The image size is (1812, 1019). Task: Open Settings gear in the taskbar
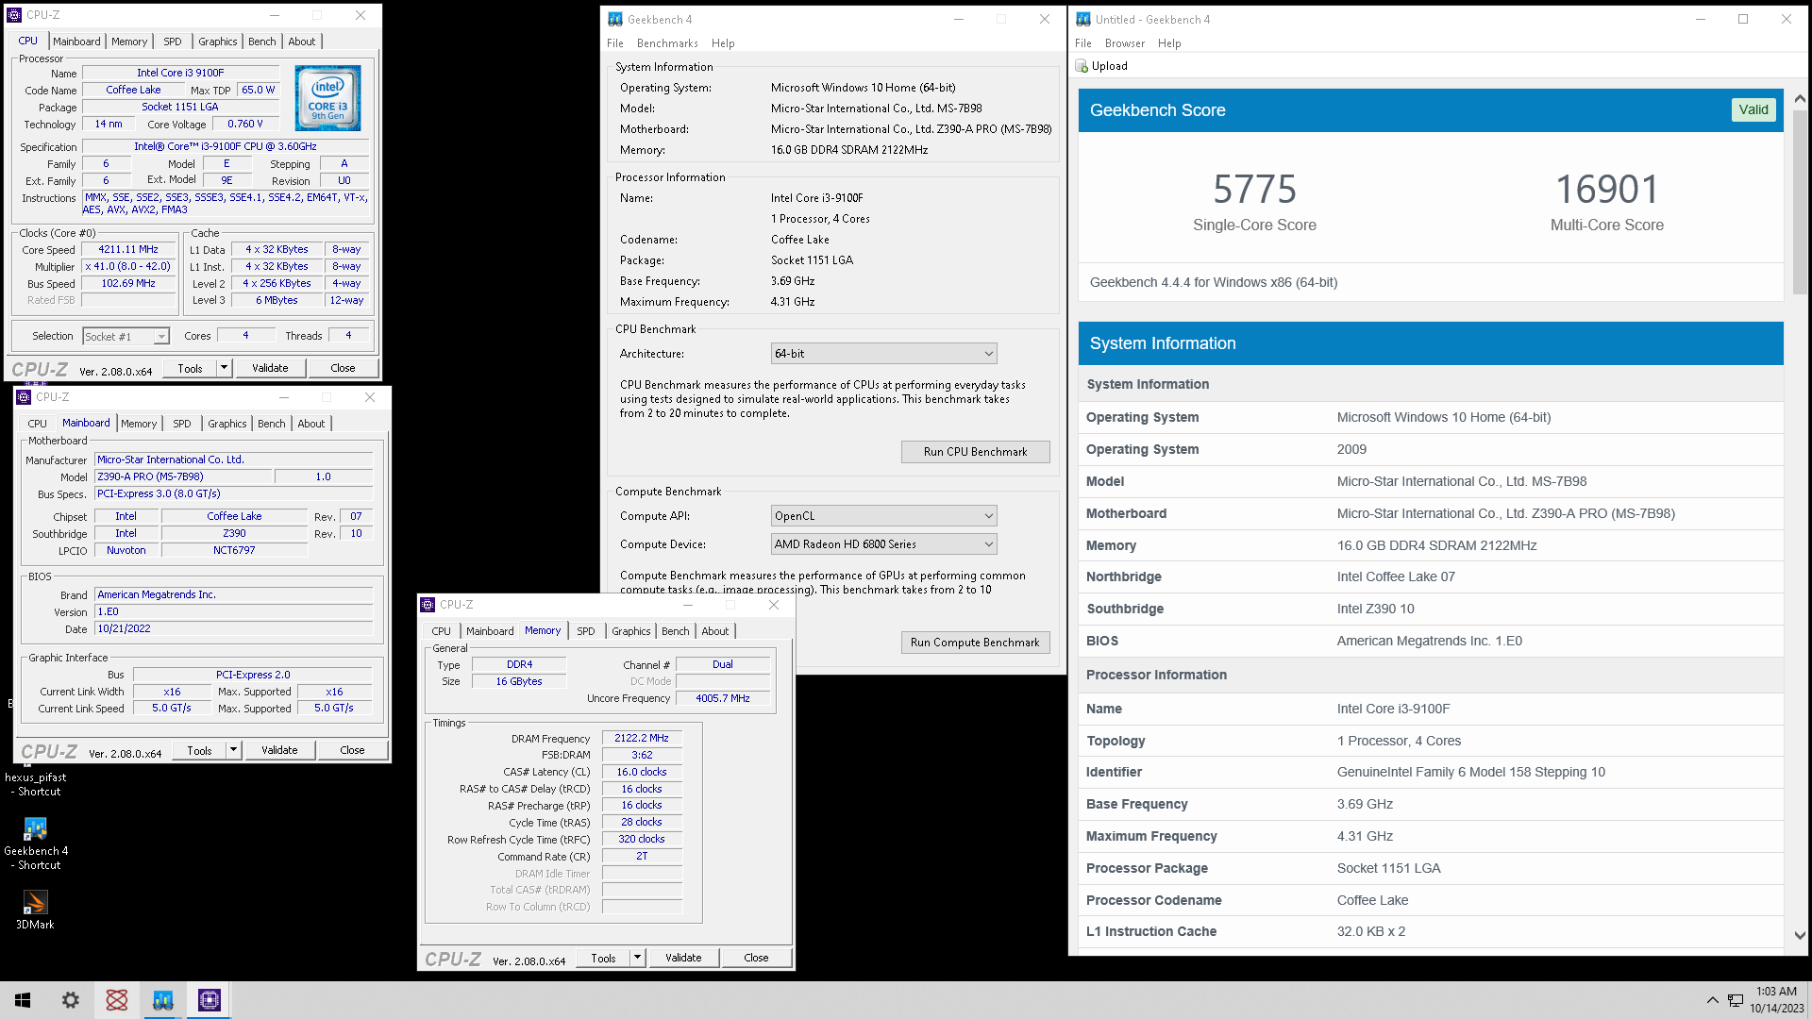point(70,1000)
